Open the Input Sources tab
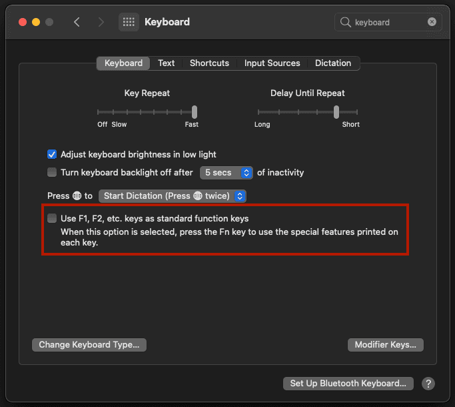This screenshot has width=455, height=407. [272, 63]
